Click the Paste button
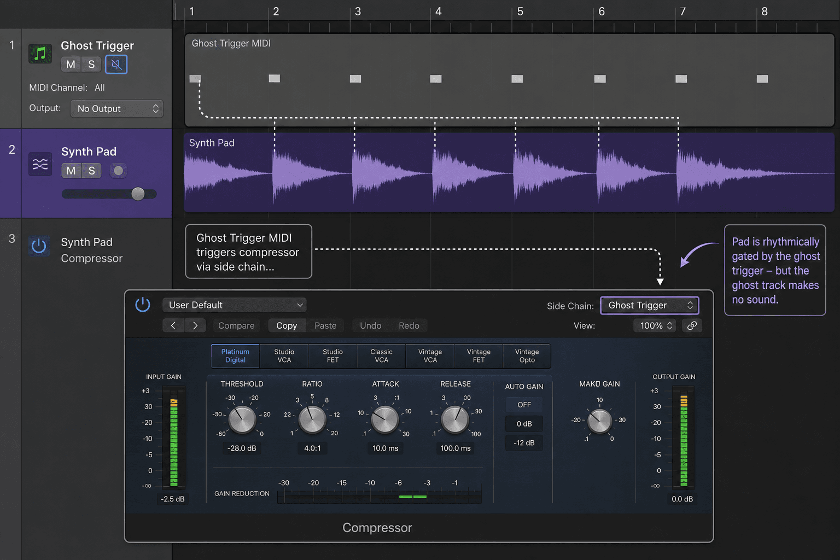This screenshot has height=560, width=840. pos(325,325)
